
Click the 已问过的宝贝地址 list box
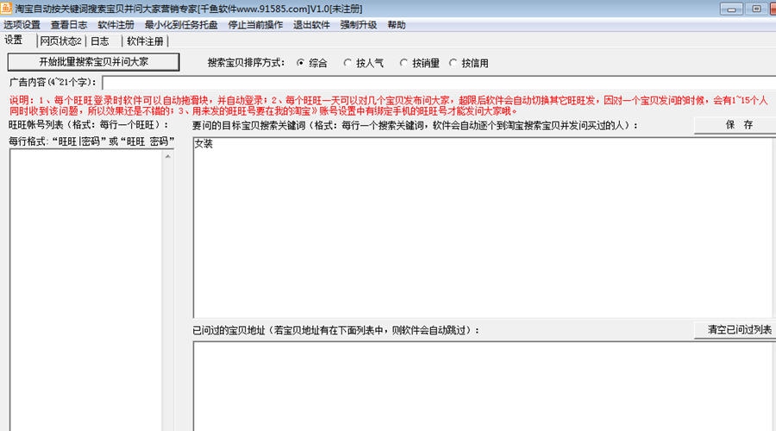click(483, 386)
